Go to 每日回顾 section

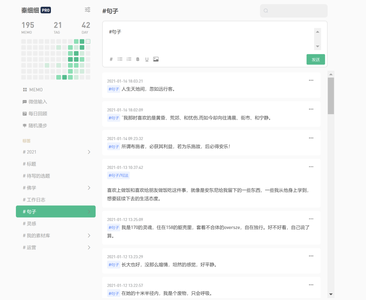point(35,114)
